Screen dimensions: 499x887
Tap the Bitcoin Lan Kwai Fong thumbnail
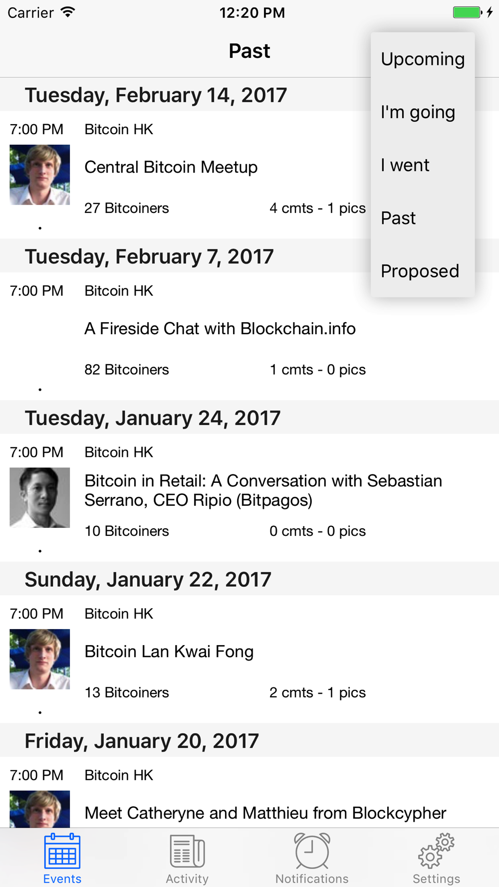pyautogui.click(x=40, y=659)
